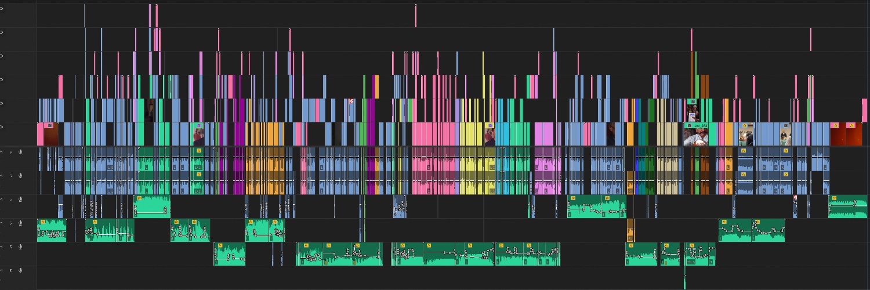Select the thumbnail clip stacked directly above Loc_192
Screen dimensions: 870x290
(x=693, y=110)
